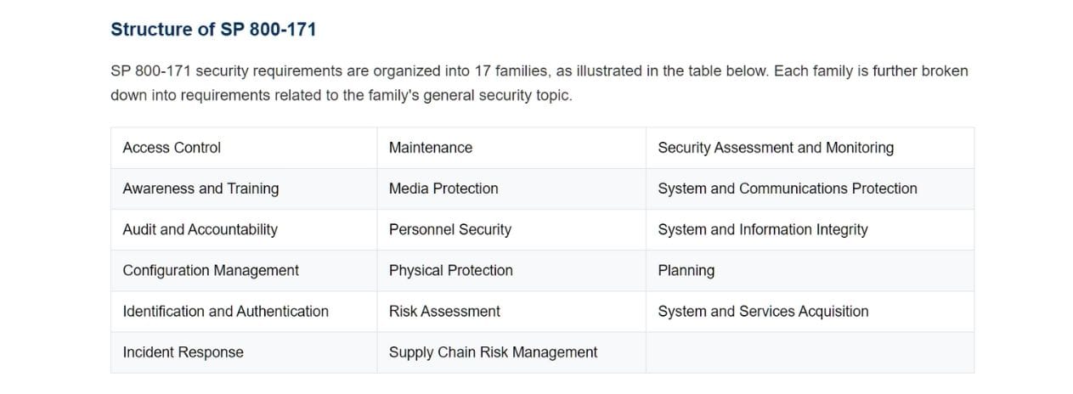Select the Planning table cell

[810, 270]
